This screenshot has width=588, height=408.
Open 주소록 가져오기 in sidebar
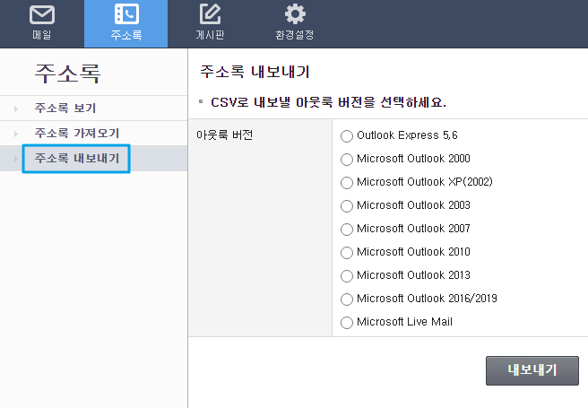pyautogui.click(x=77, y=133)
